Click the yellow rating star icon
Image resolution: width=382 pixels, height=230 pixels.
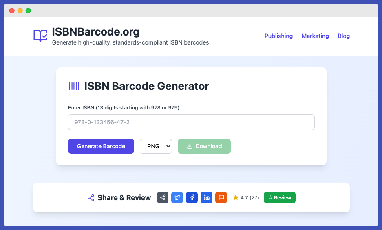click(236, 197)
